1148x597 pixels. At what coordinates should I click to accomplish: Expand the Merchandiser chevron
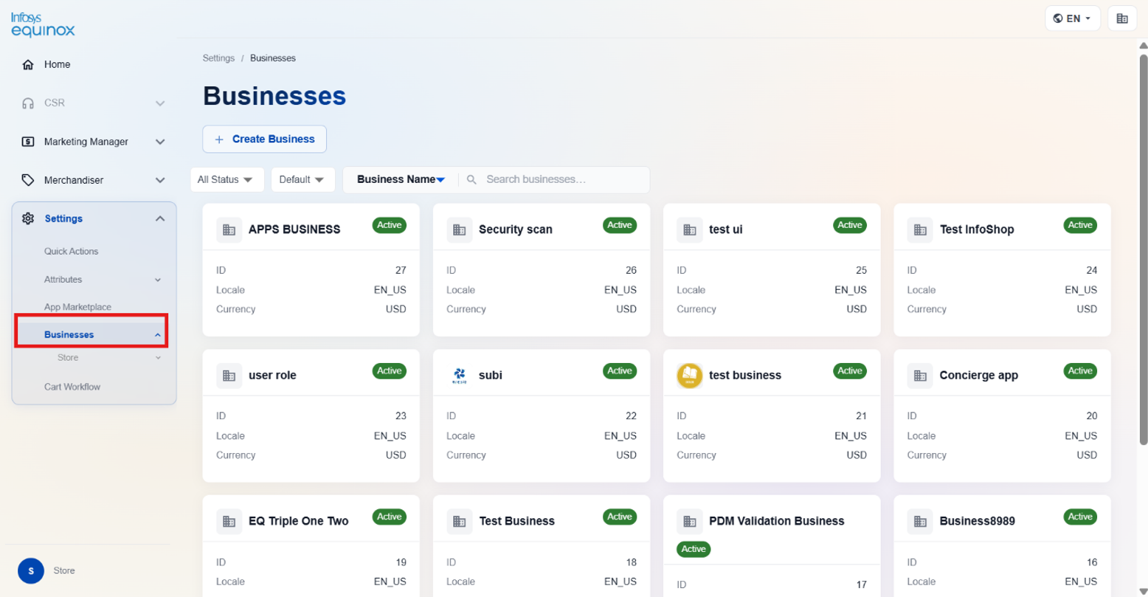click(160, 180)
